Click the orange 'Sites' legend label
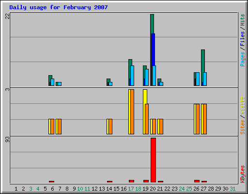Image resolution: width=248 pixels, height=194 pixels. 243,127
